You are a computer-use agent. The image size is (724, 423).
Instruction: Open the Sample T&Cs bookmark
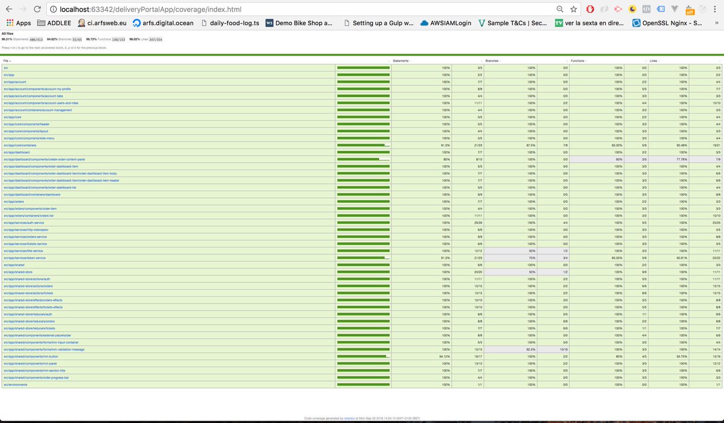[513, 23]
